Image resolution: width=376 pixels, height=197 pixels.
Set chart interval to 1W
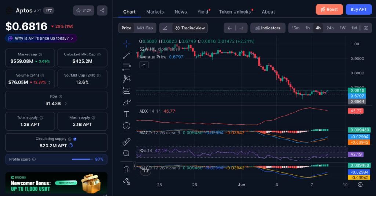click(x=343, y=28)
